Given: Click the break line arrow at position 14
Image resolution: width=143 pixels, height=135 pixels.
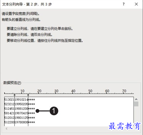Looking at the screenshot, I should pos(28,95).
